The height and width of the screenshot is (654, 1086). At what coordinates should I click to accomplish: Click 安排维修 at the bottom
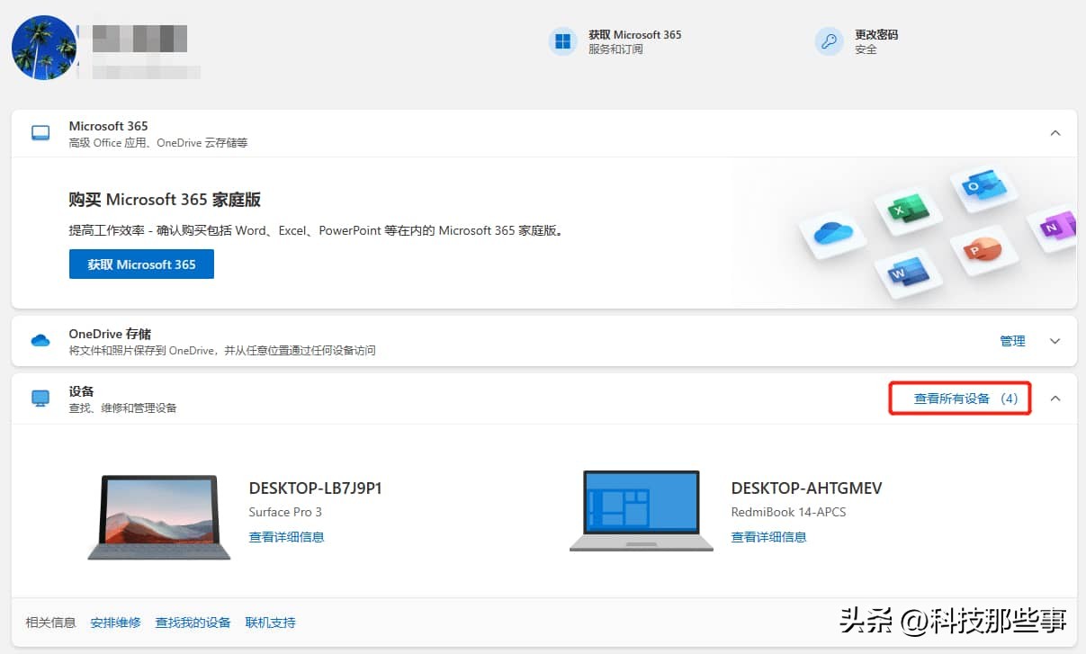(115, 622)
